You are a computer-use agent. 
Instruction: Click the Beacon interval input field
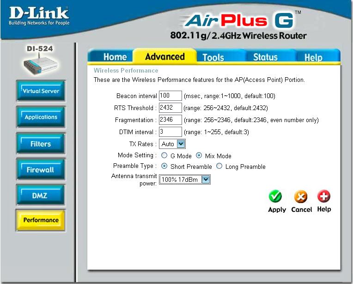pyautogui.click(x=170, y=96)
